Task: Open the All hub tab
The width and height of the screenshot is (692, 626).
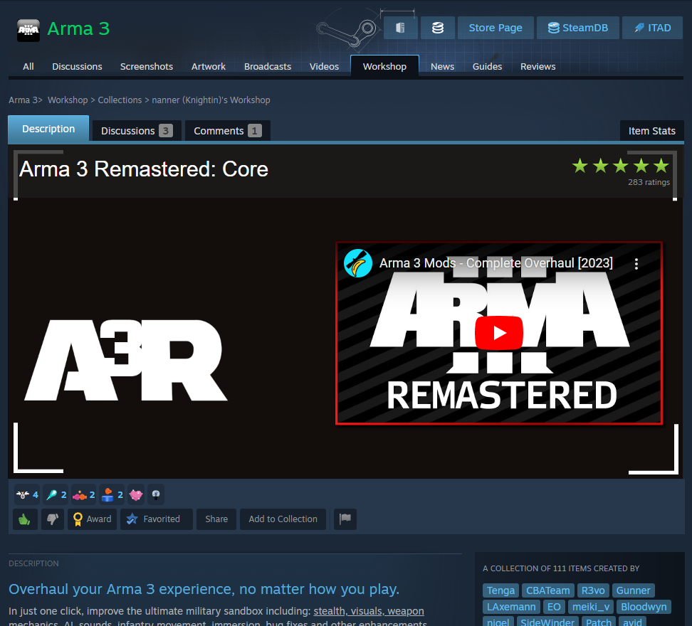Action: 28,67
